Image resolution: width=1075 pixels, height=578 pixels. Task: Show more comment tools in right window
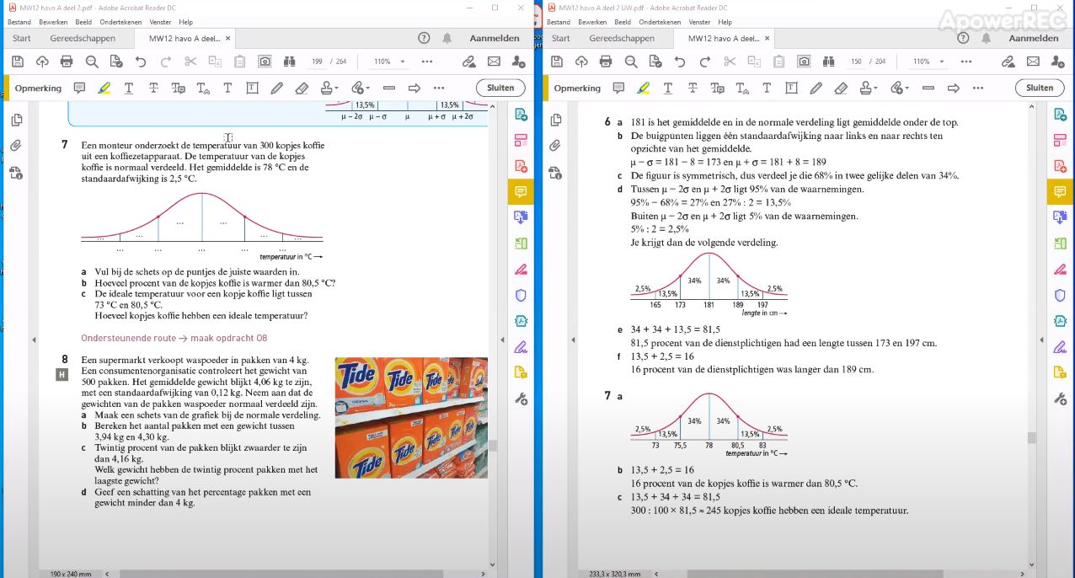(x=977, y=88)
